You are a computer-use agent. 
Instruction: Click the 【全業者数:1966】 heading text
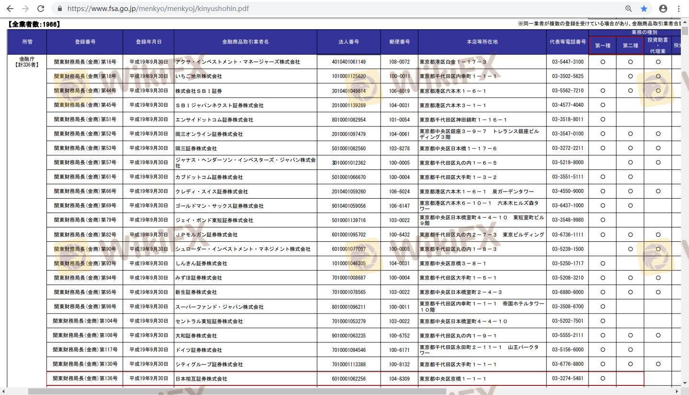tap(34, 24)
